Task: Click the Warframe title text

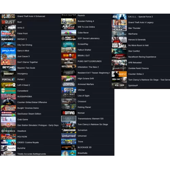Action: [133, 34]
